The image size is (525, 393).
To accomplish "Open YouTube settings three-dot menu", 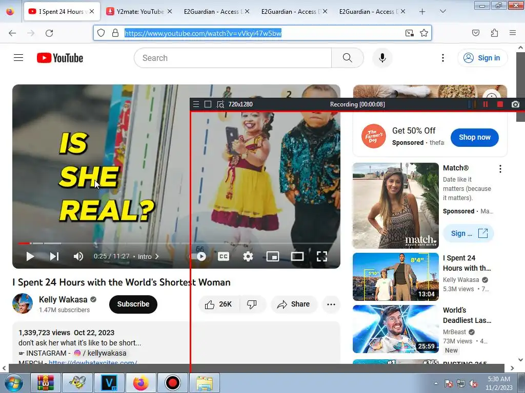I will click(442, 58).
